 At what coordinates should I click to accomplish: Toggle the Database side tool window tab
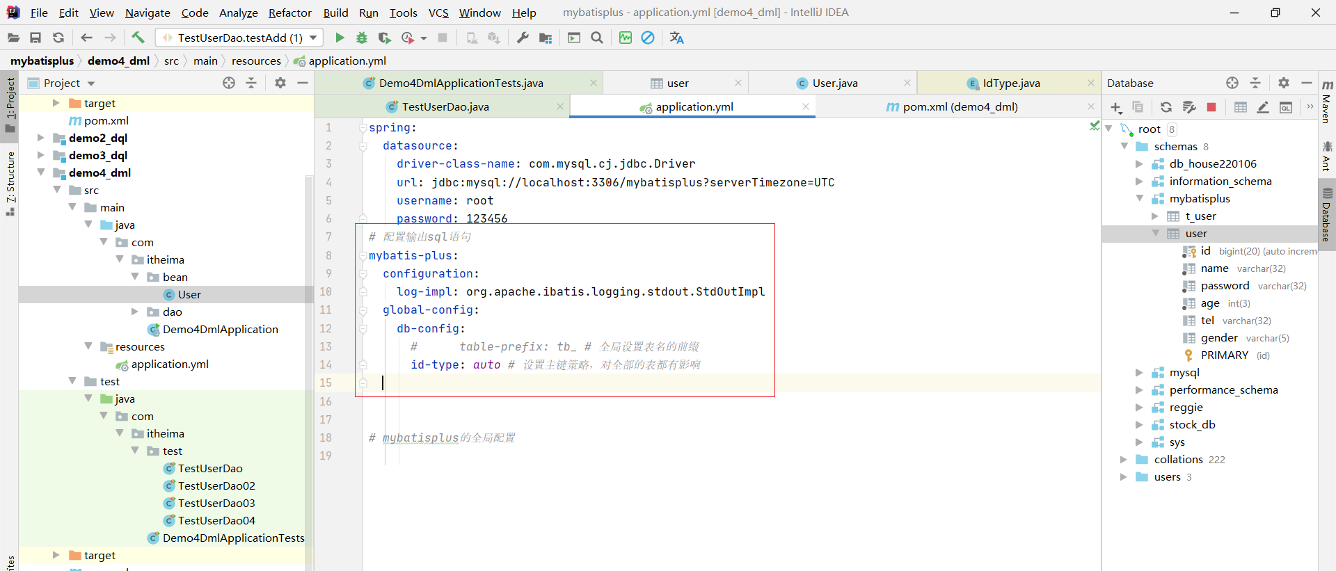coord(1327,214)
